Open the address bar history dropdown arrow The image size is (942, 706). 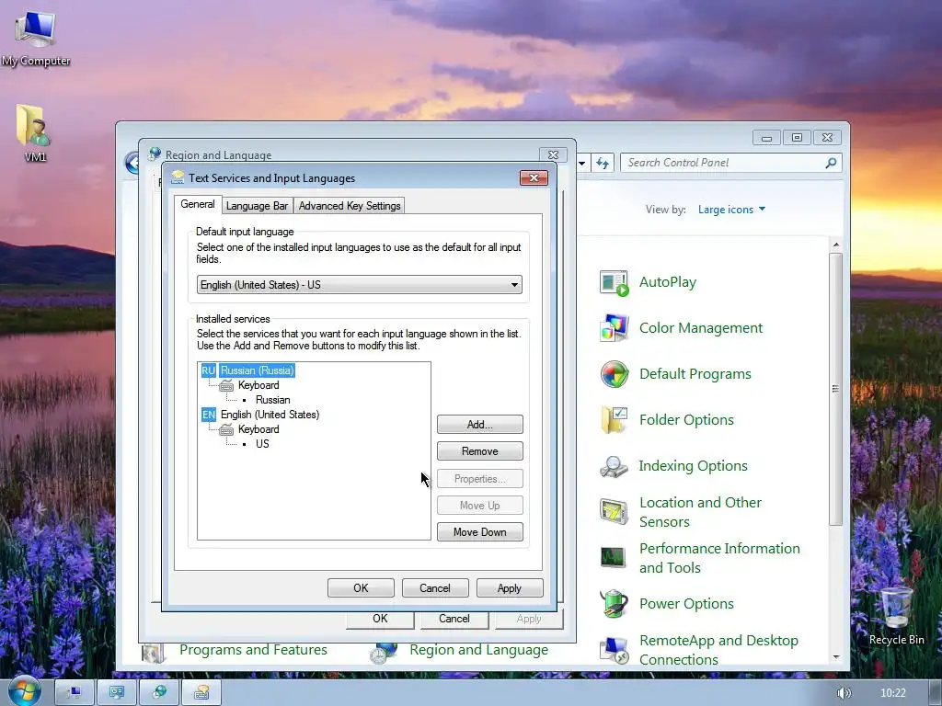(582, 163)
